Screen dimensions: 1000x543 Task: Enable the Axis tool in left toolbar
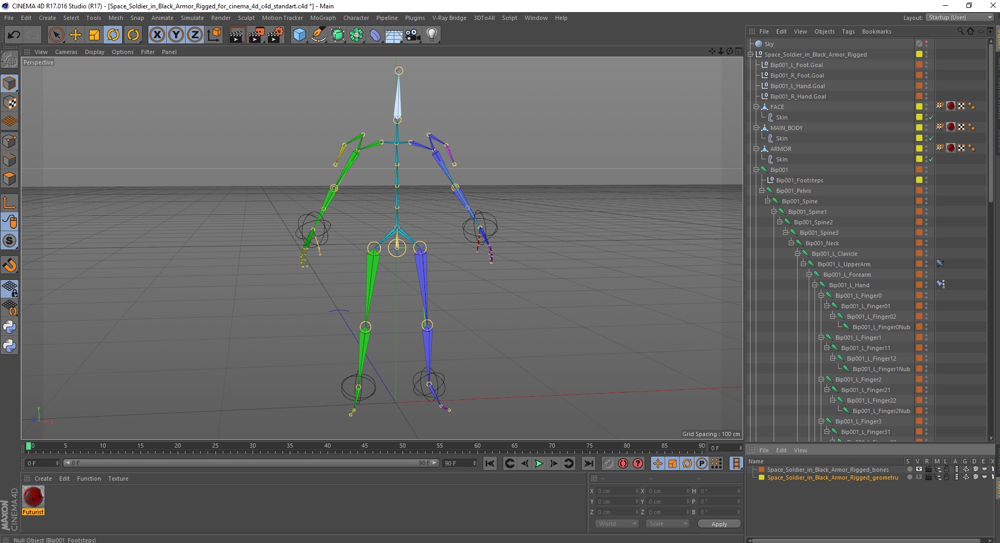click(x=9, y=203)
